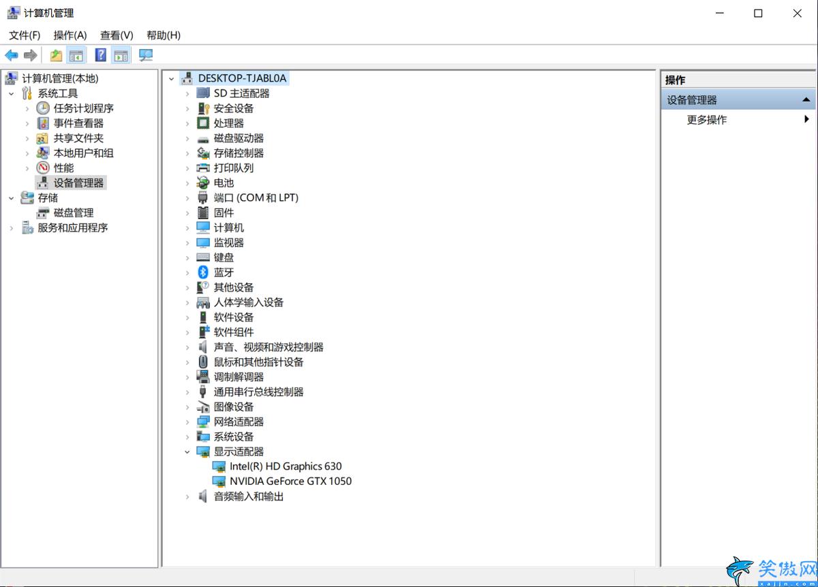
Task: Expand the 端口 (COM 和 LPT) node
Action: (x=187, y=197)
